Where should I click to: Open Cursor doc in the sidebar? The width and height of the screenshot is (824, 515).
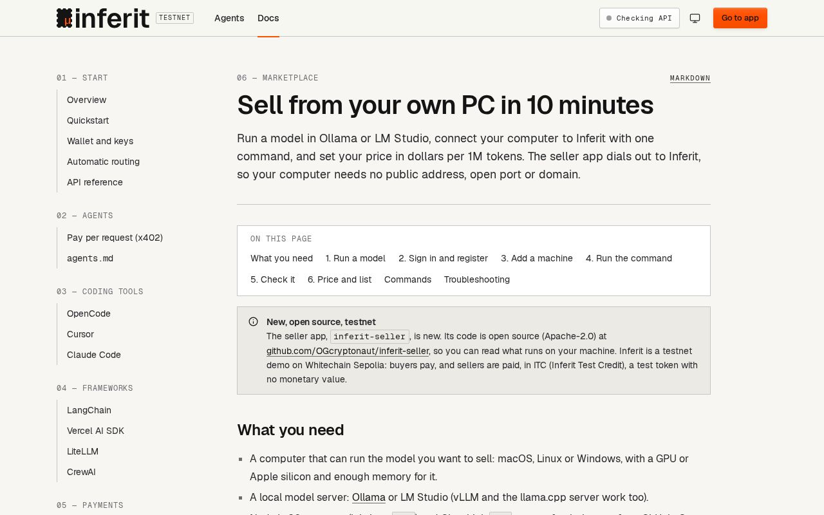coord(80,334)
